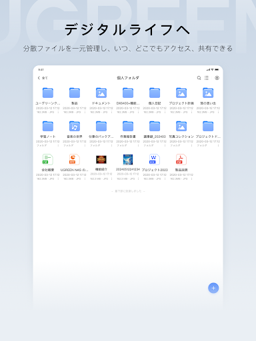Open the 会社概要 TXT file icon
This screenshot has width=256, height=341.
[x=48, y=159]
